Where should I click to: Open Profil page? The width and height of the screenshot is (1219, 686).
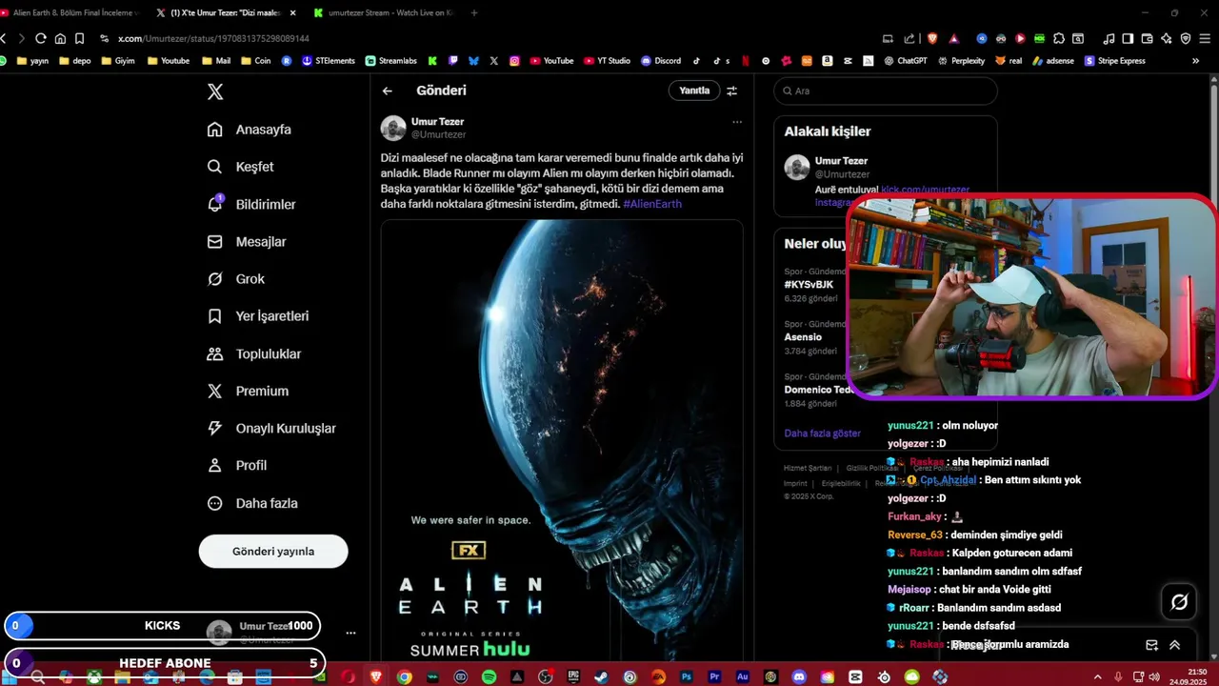point(237,466)
